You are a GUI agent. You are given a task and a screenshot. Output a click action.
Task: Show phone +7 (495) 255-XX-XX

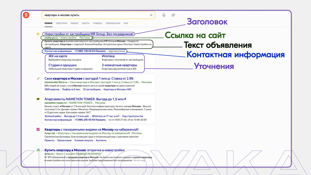[90, 120]
